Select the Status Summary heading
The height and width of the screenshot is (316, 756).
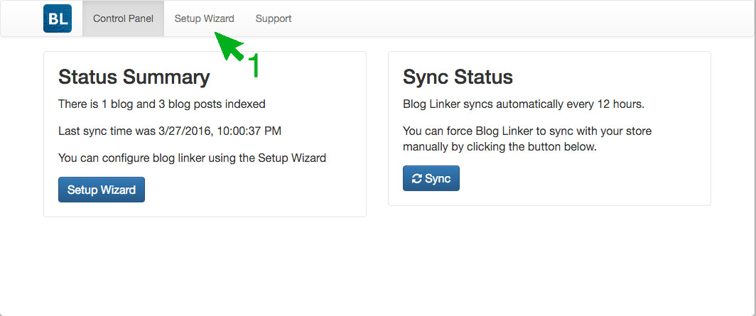[x=134, y=77]
